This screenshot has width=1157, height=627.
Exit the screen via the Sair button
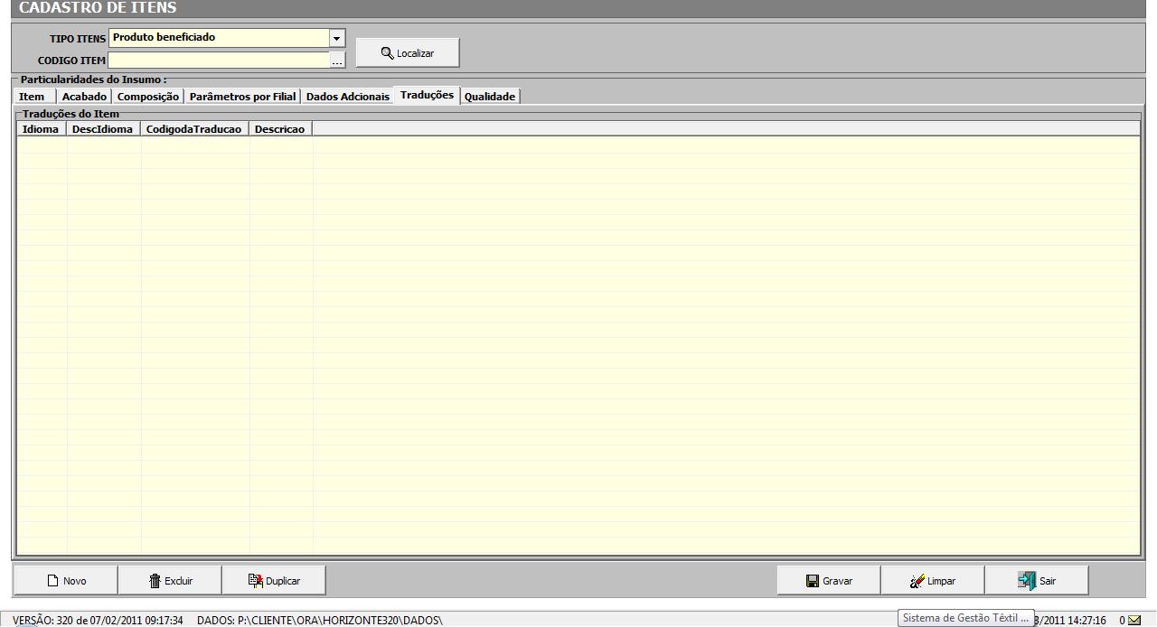[x=1037, y=581]
